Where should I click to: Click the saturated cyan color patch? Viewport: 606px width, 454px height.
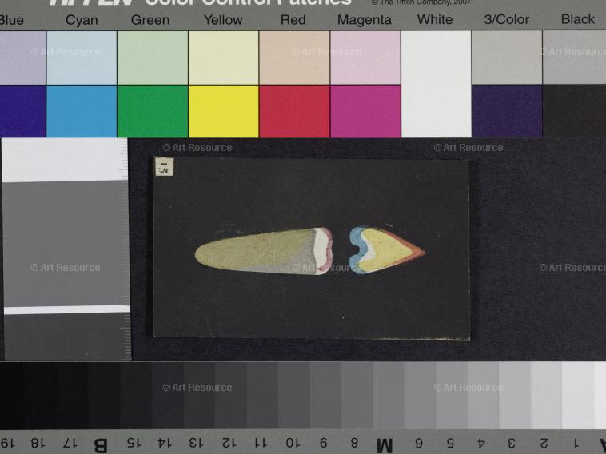82,111
